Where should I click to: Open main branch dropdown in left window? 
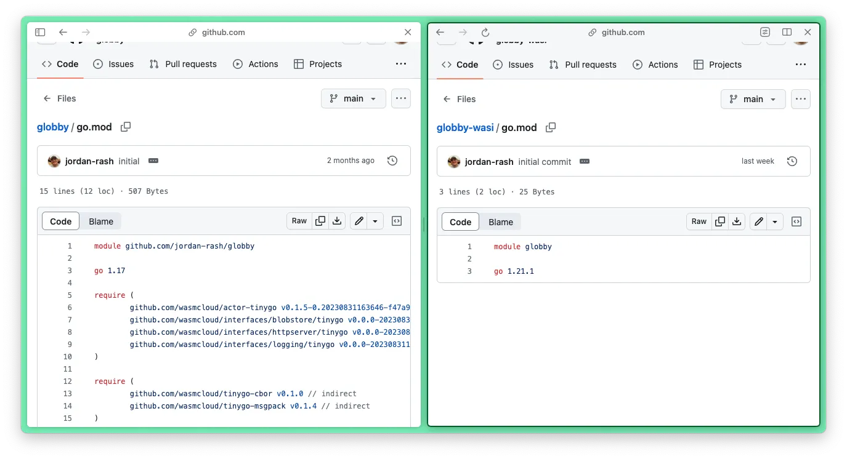click(354, 98)
